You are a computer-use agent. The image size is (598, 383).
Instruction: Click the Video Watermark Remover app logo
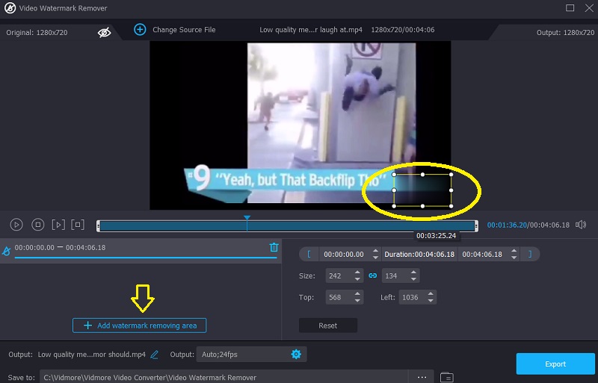[10, 8]
